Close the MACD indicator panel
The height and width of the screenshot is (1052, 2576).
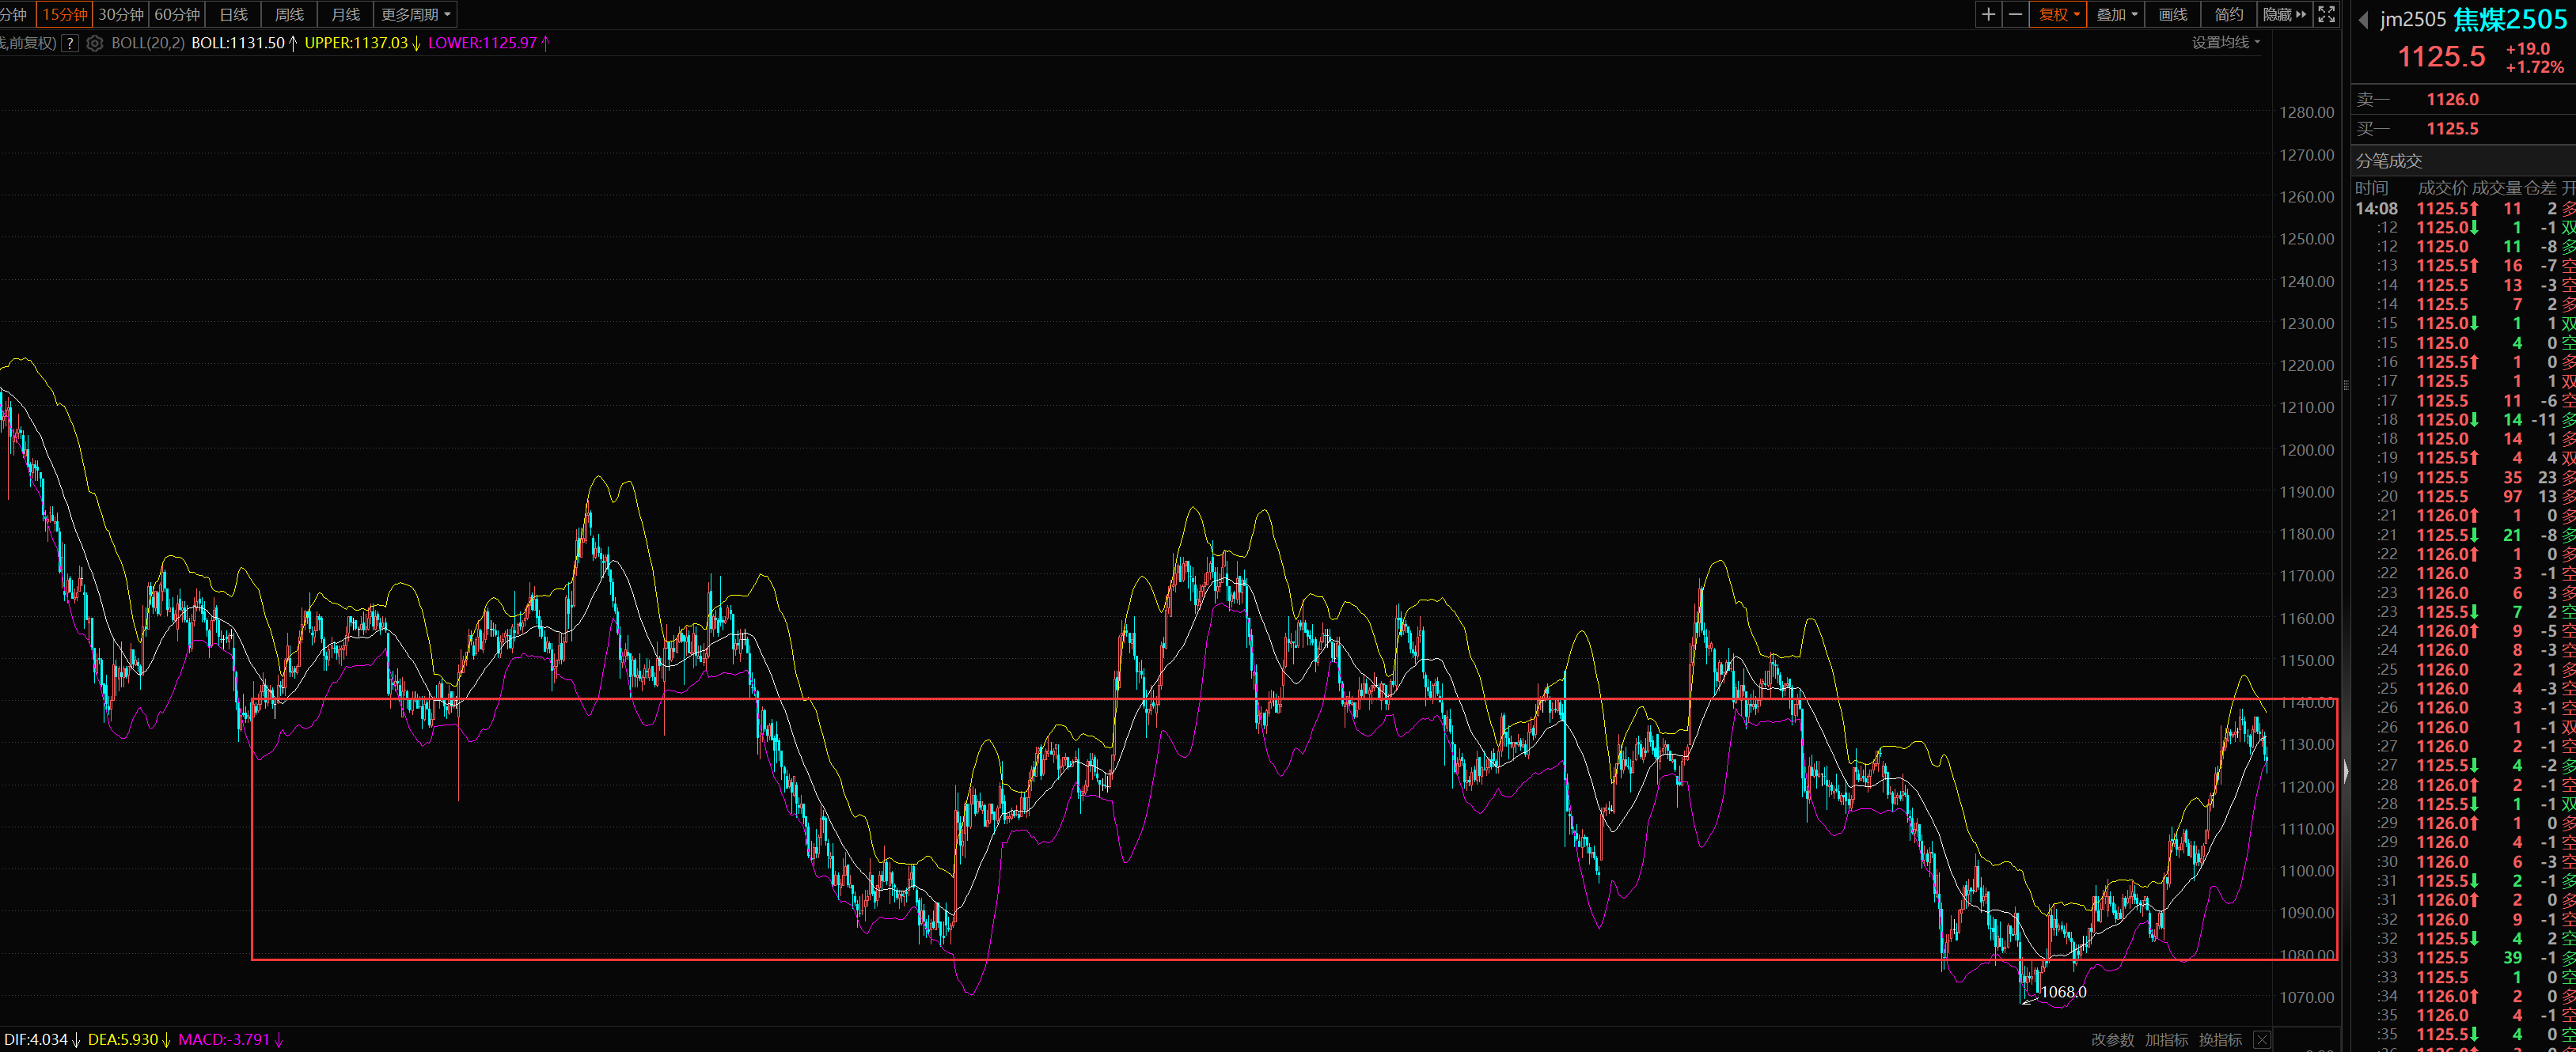pyautogui.click(x=2262, y=1040)
